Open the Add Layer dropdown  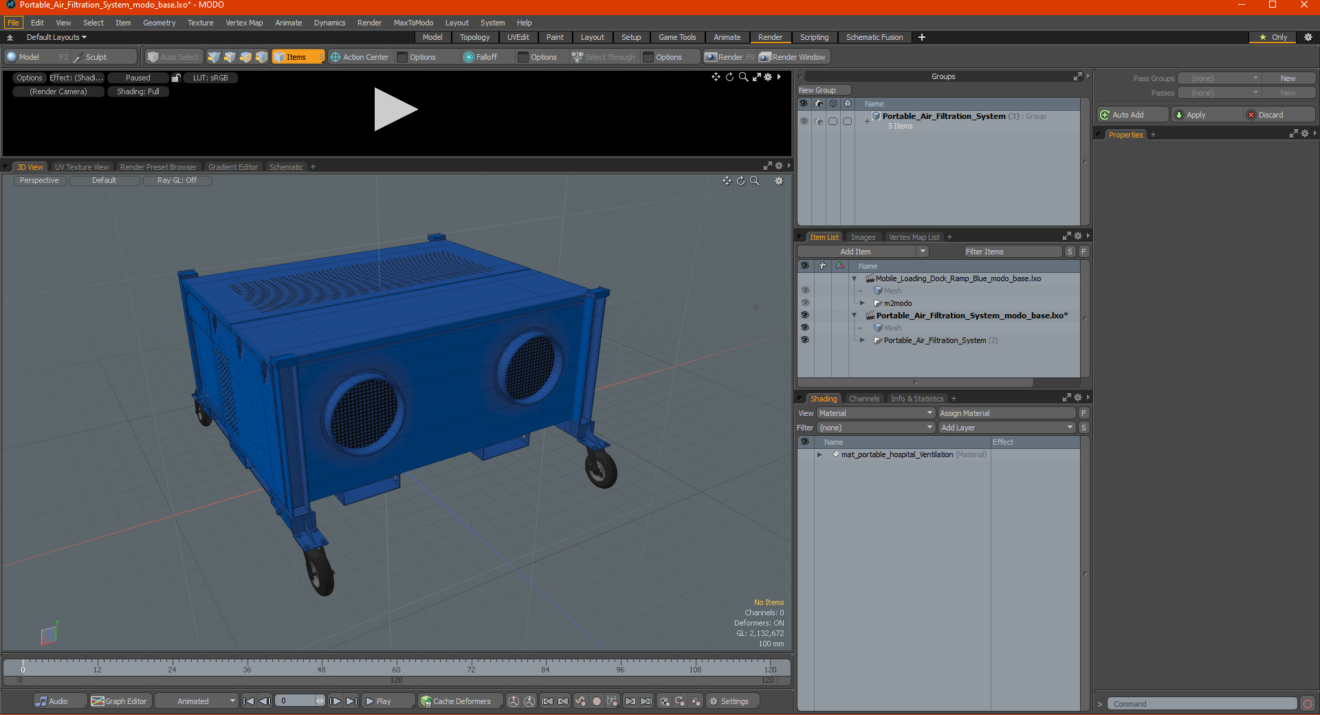(x=1007, y=428)
